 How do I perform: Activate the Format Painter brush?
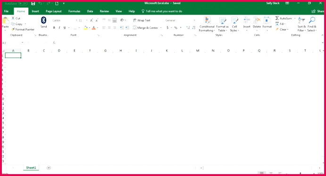pos(13,29)
